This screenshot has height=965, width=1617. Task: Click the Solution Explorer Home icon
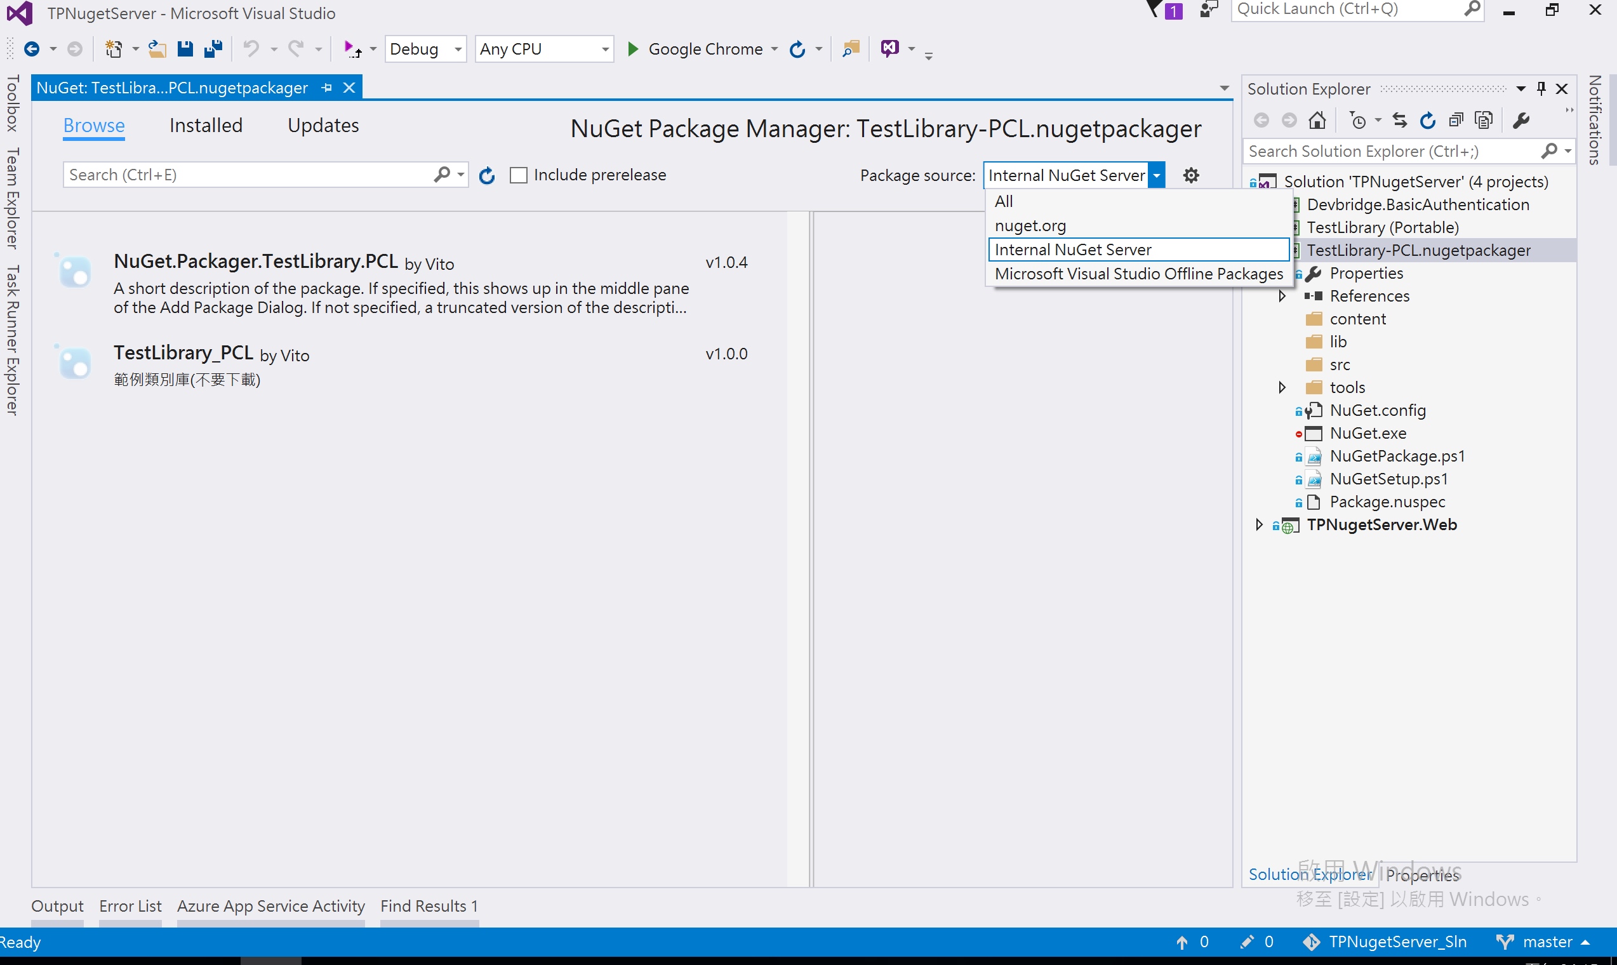tap(1317, 120)
